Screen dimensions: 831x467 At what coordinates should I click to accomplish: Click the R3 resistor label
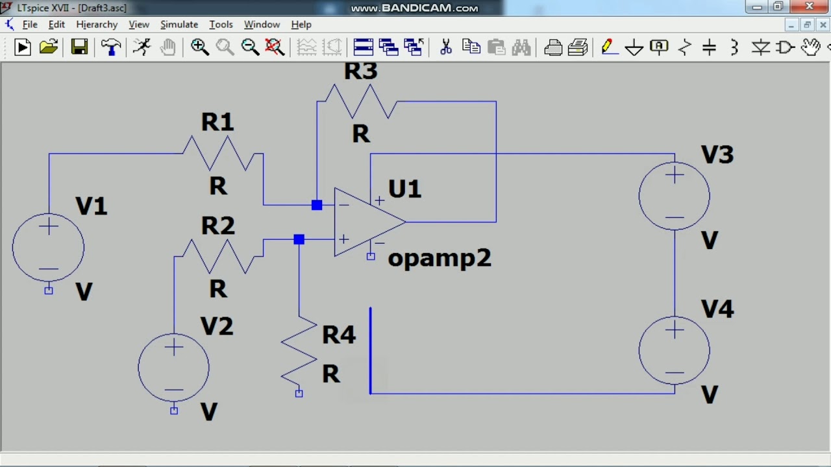[x=360, y=71]
